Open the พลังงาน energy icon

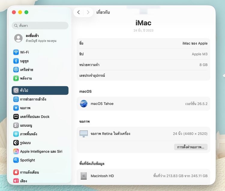pyautogui.click(x=16, y=78)
